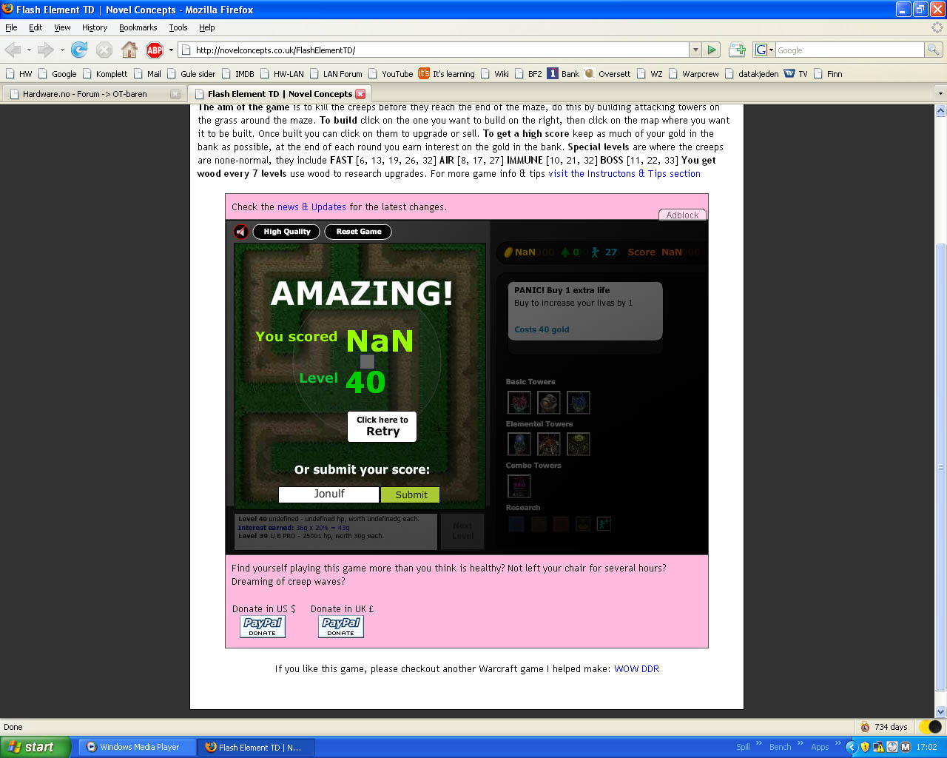Viewport: 947px width, 758px height.
Task: Open the Gule sider bookmark
Action: point(192,74)
